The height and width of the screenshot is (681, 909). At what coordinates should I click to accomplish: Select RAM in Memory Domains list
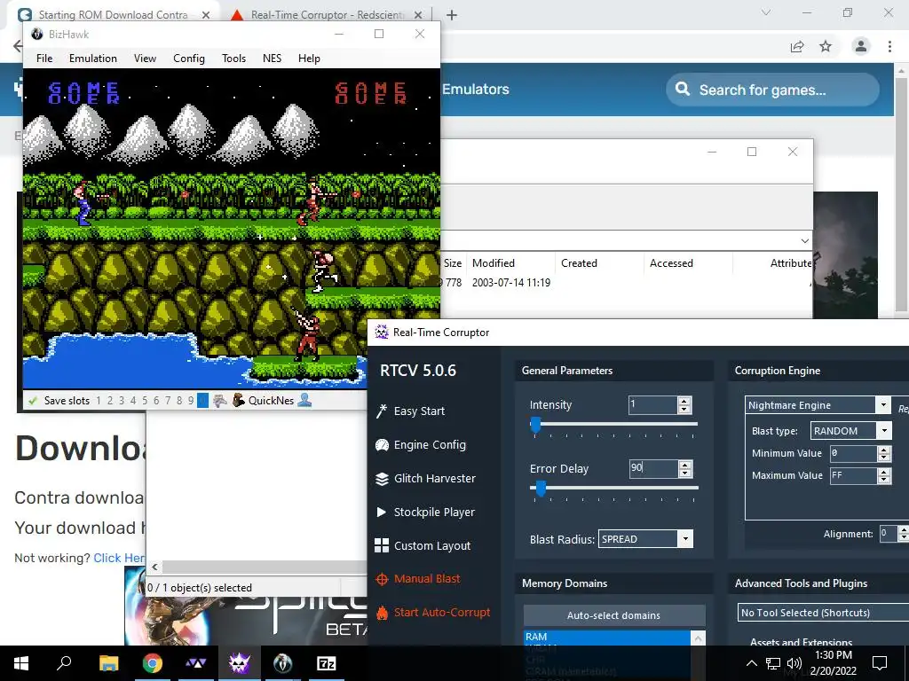point(607,637)
